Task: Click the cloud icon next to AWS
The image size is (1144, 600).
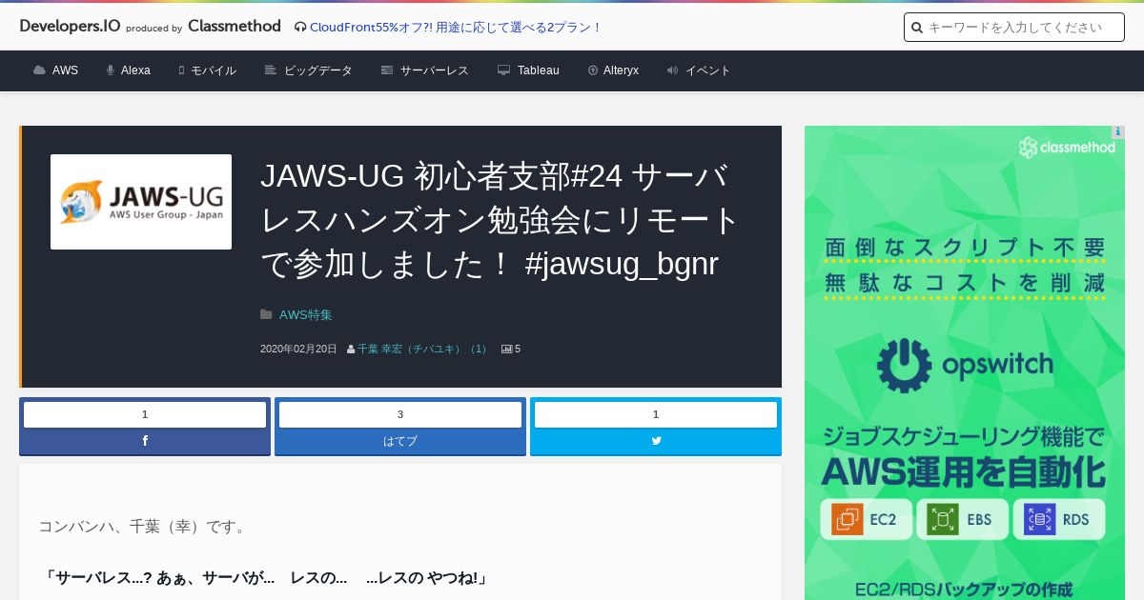Action: pyautogui.click(x=39, y=70)
